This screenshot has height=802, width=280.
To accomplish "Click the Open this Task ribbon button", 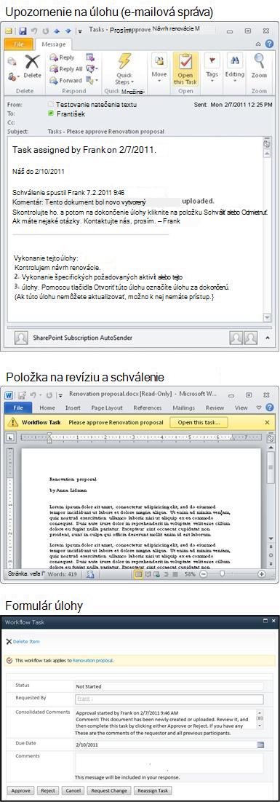I will pyautogui.click(x=185, y=68).
